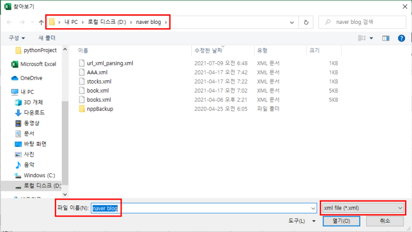The width and height of the screenshot is (412, 232).
Task: Open the 'xml file (*.xml)' type dropdown
Action: [363, 208]
